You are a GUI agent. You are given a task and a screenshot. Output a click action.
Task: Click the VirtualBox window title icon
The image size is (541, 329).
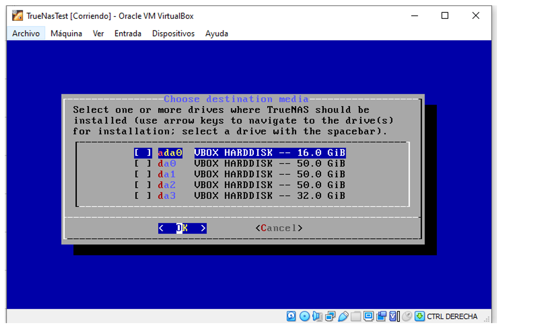click(x=18, y=16)
